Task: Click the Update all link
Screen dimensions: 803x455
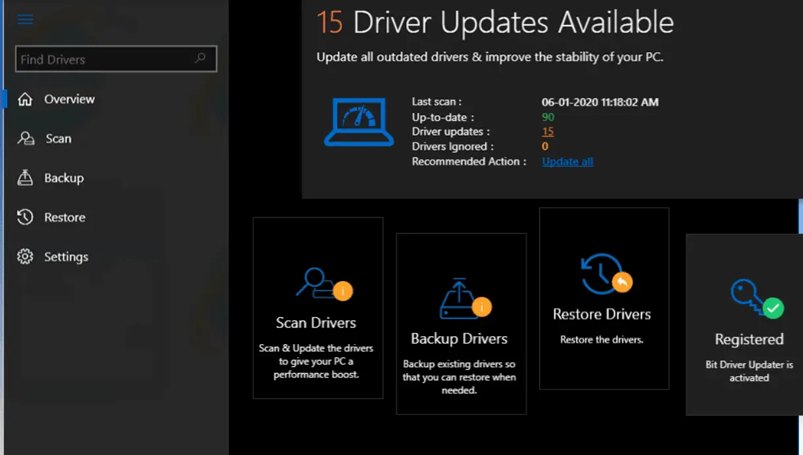Action: (567, 162)
